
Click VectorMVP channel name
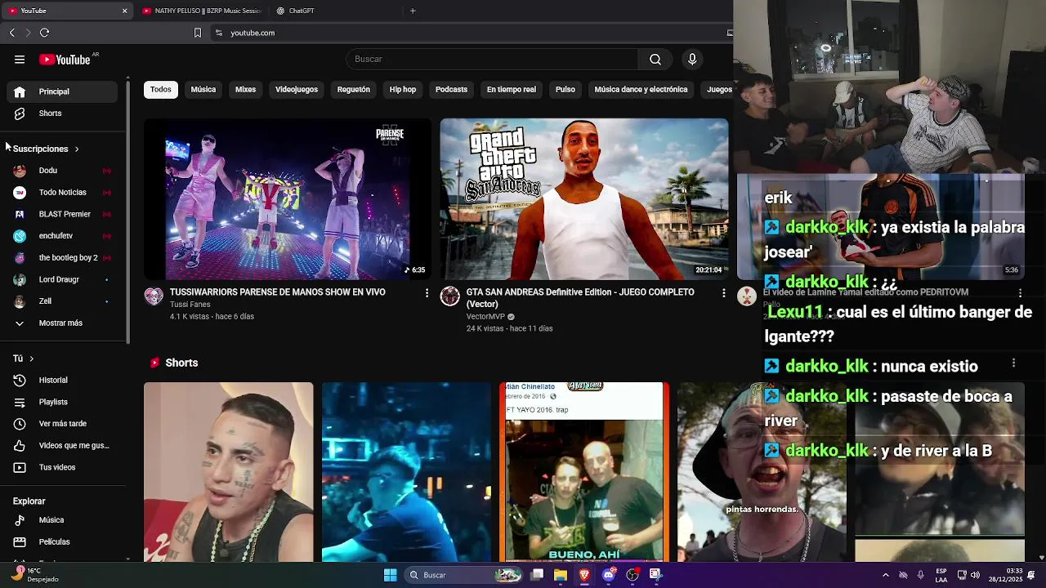point(485,317)
